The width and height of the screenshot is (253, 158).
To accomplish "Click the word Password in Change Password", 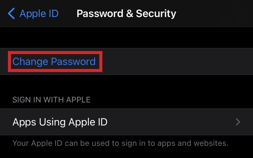I will click(x=73, y=62).
